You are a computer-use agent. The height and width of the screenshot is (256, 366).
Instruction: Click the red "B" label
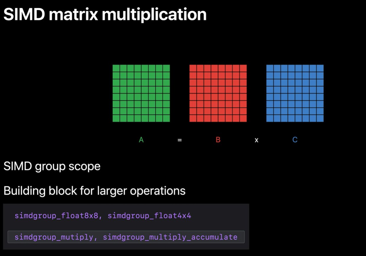(x=218, y=140)
